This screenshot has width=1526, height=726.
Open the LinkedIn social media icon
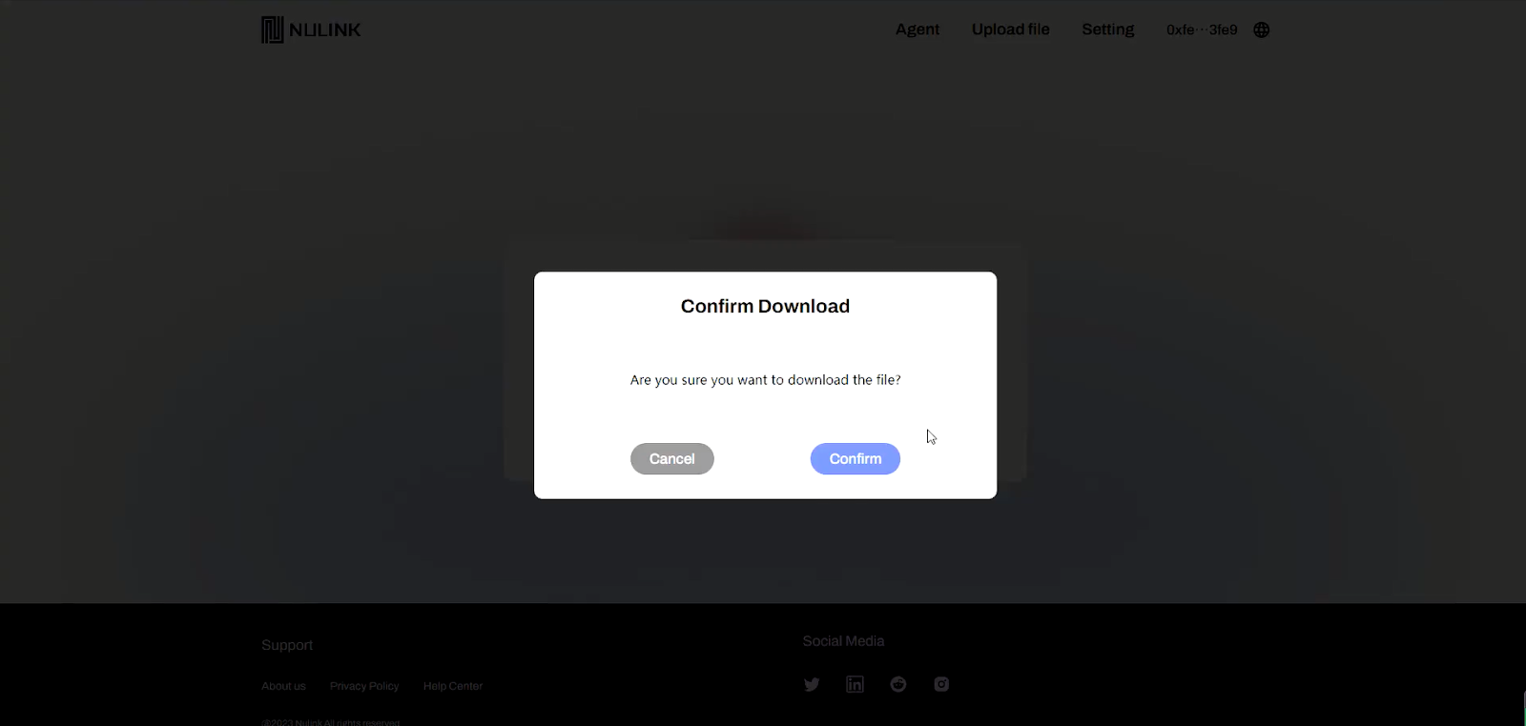(x=855, y=684)
